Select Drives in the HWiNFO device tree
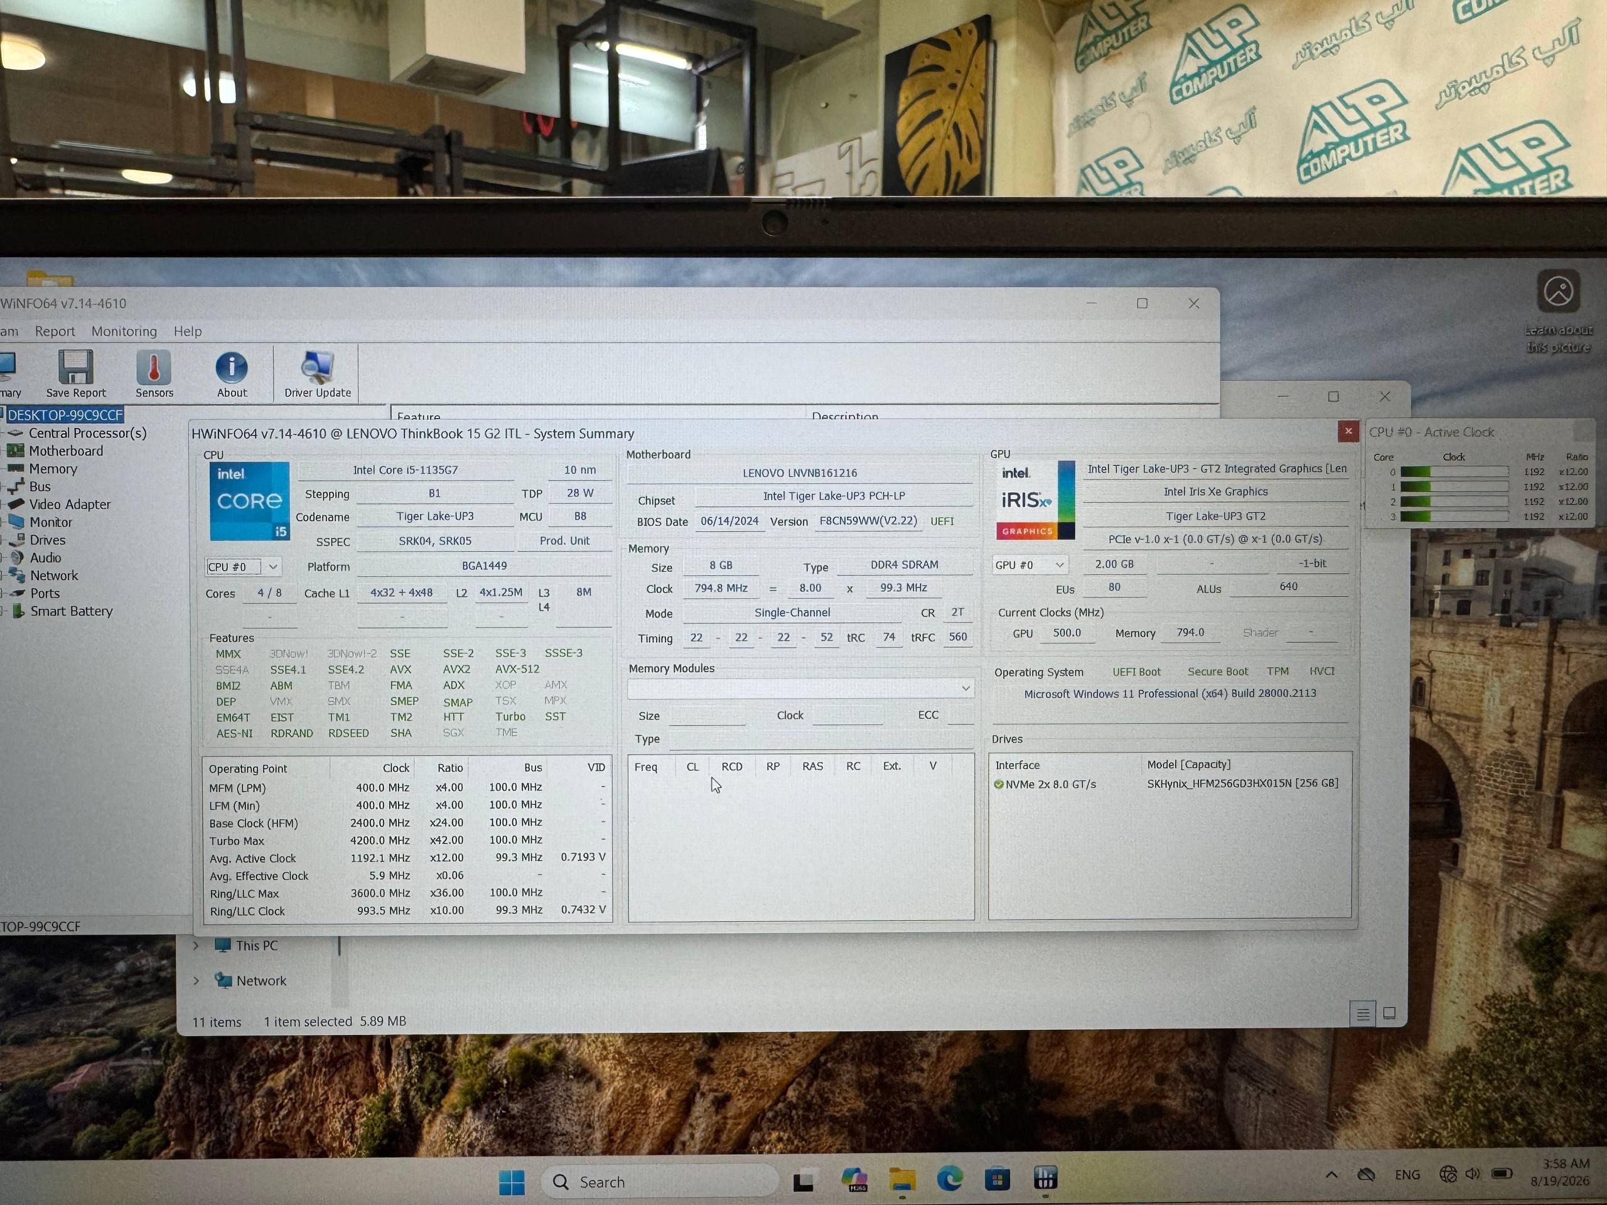The image size is (1607, 1205). click(x=47, y=540)
